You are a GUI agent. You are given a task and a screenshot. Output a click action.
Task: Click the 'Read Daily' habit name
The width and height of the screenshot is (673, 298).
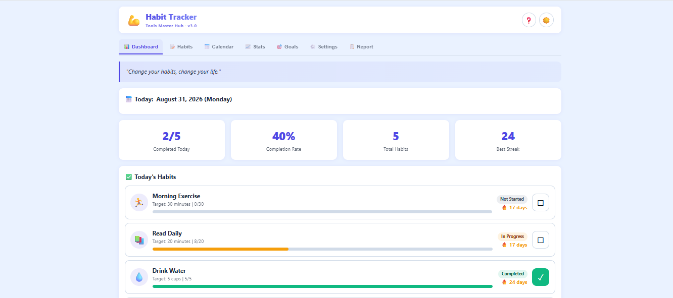tap(167, 233)
